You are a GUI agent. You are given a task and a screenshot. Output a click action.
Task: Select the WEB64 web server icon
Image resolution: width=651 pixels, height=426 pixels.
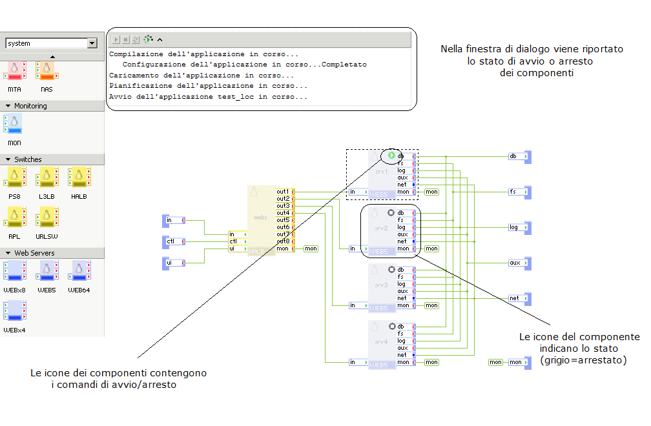[79, 270]
